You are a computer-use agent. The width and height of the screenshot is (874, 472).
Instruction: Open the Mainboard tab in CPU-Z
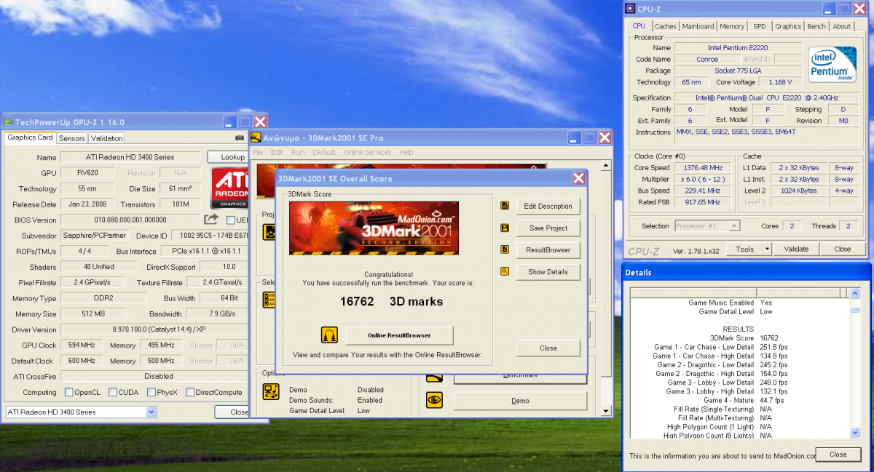698,26
